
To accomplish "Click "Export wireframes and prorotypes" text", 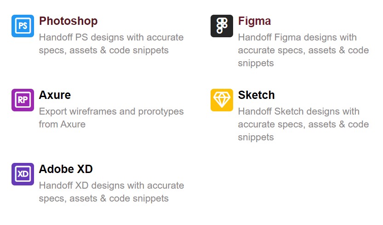I will (111, 111).
